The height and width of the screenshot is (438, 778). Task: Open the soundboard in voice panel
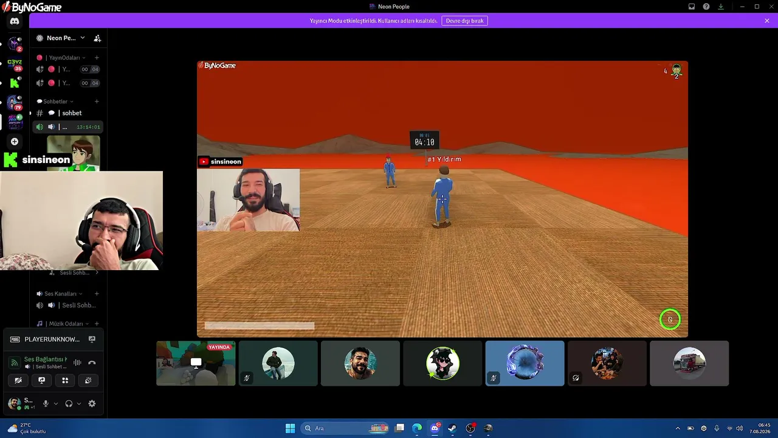point(88,380)
